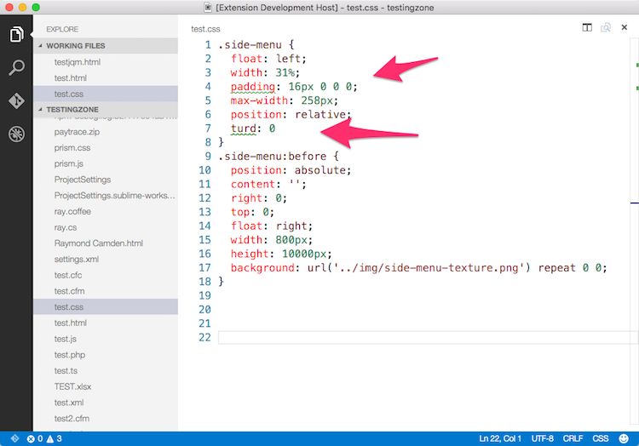Click the file proxy icon in title bar

click(208, 8)
